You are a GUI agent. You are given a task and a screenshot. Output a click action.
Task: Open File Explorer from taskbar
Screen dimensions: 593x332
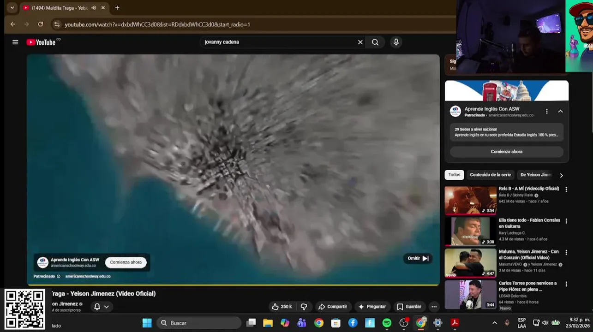click(x=268, y=323)
